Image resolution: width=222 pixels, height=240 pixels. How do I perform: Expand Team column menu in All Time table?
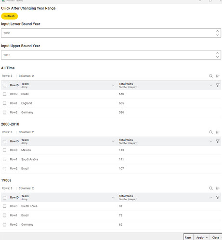113,85
